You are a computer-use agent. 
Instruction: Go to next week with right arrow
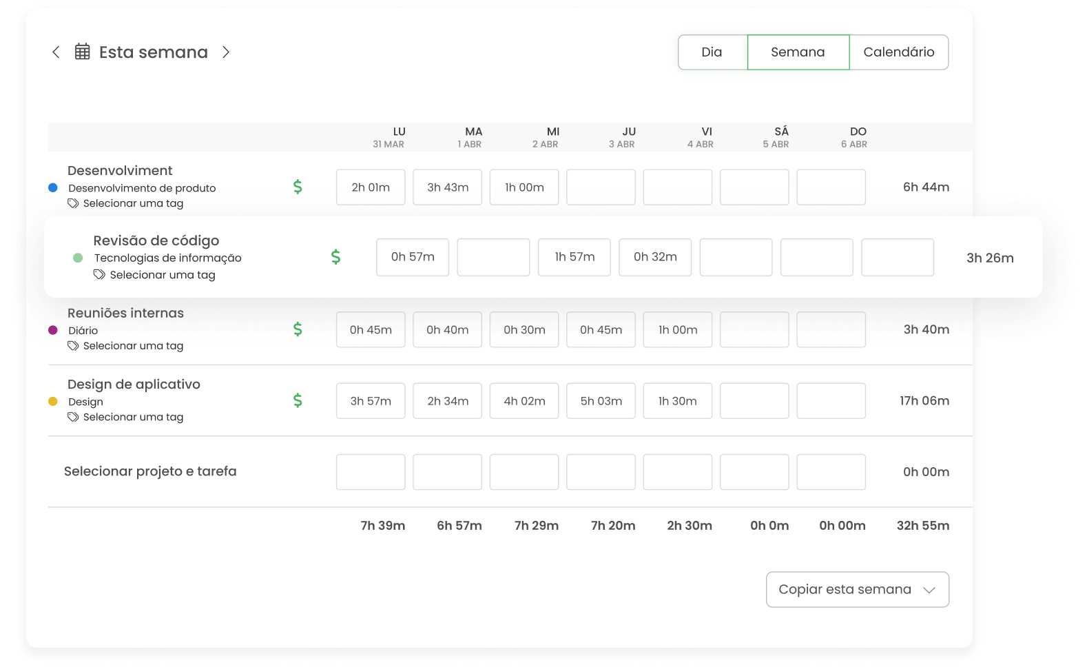click(x=226, y=52)
